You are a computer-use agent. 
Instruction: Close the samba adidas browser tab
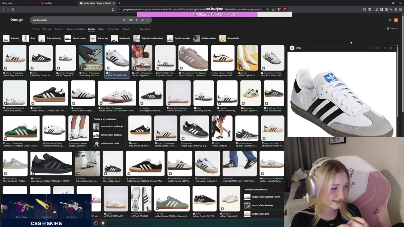tap(114, 3)
